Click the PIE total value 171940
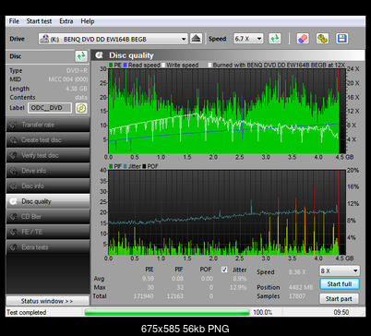This screenshot has height=336, width=371. pos(143,296)
